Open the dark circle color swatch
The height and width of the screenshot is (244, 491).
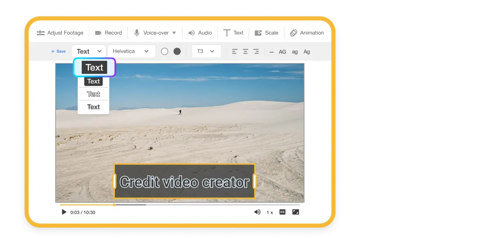[x=176, y=51]
